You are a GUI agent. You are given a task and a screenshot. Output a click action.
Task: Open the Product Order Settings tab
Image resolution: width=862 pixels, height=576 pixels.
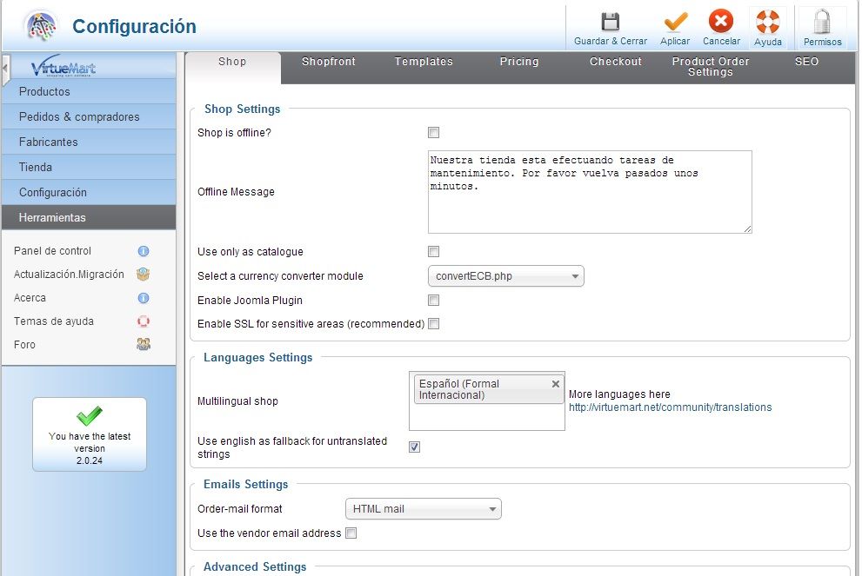[x=711, y=66]
